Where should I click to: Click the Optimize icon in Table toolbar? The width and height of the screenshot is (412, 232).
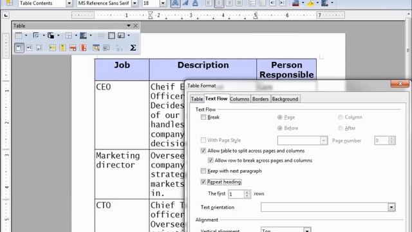pyautogui.click(x=121, y=35)
